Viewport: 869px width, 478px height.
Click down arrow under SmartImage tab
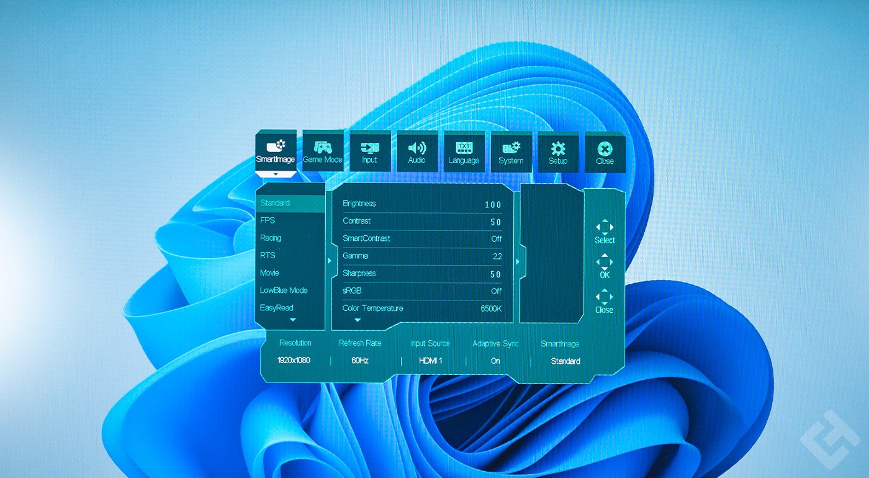tap(276, 175)
